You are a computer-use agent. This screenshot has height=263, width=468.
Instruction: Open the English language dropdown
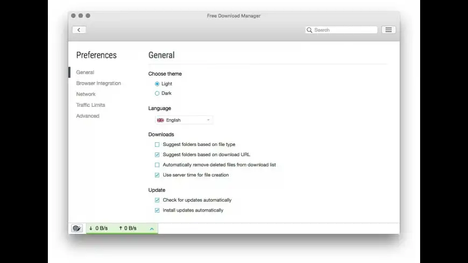(184, 120)
